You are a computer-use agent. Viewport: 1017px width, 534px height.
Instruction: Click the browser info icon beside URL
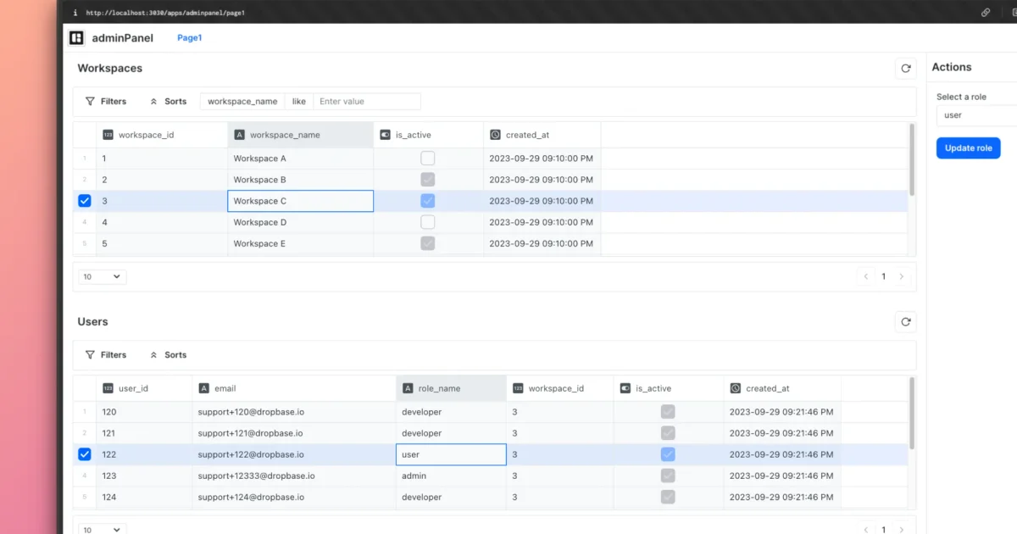point(75,13)
